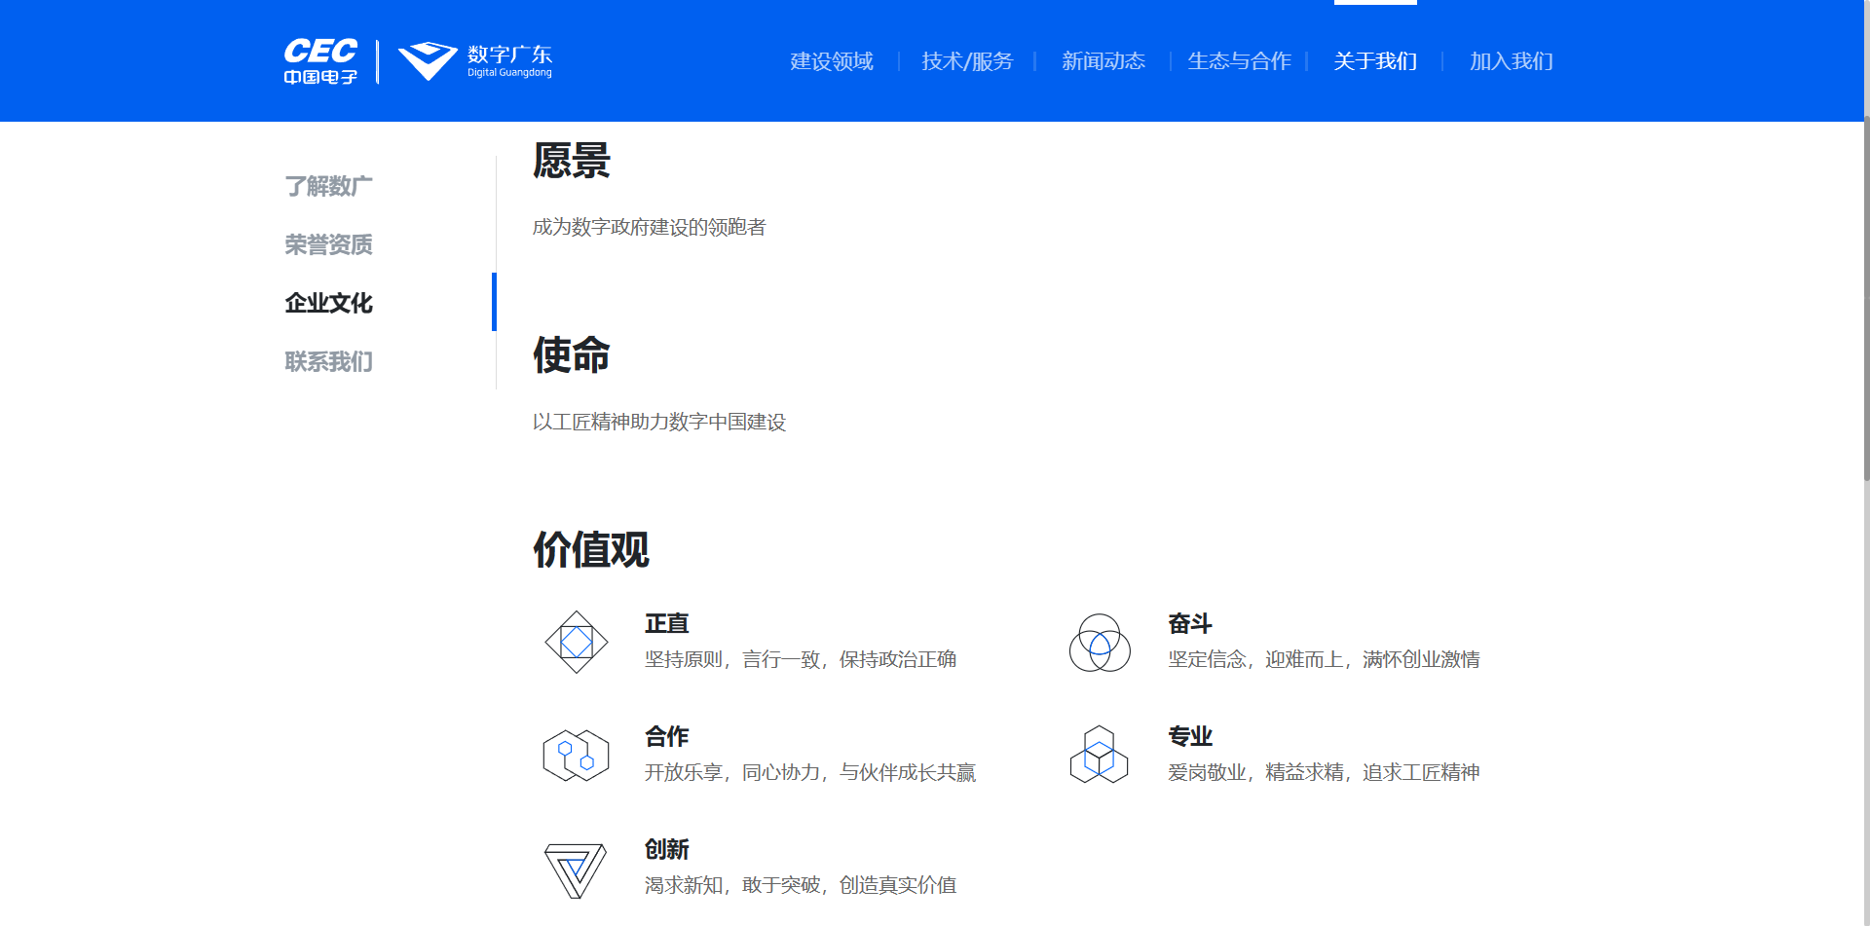Image resolution: width=1870 pixels, height=926 pixels.
Task: Click the 正直 value title
Action: (667, 623)
